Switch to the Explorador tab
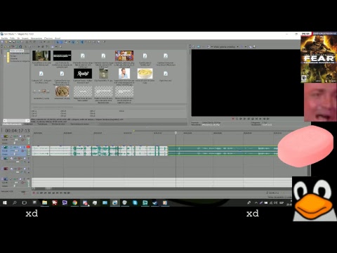This screenshot has width=337, height=253. coord(29,124)
